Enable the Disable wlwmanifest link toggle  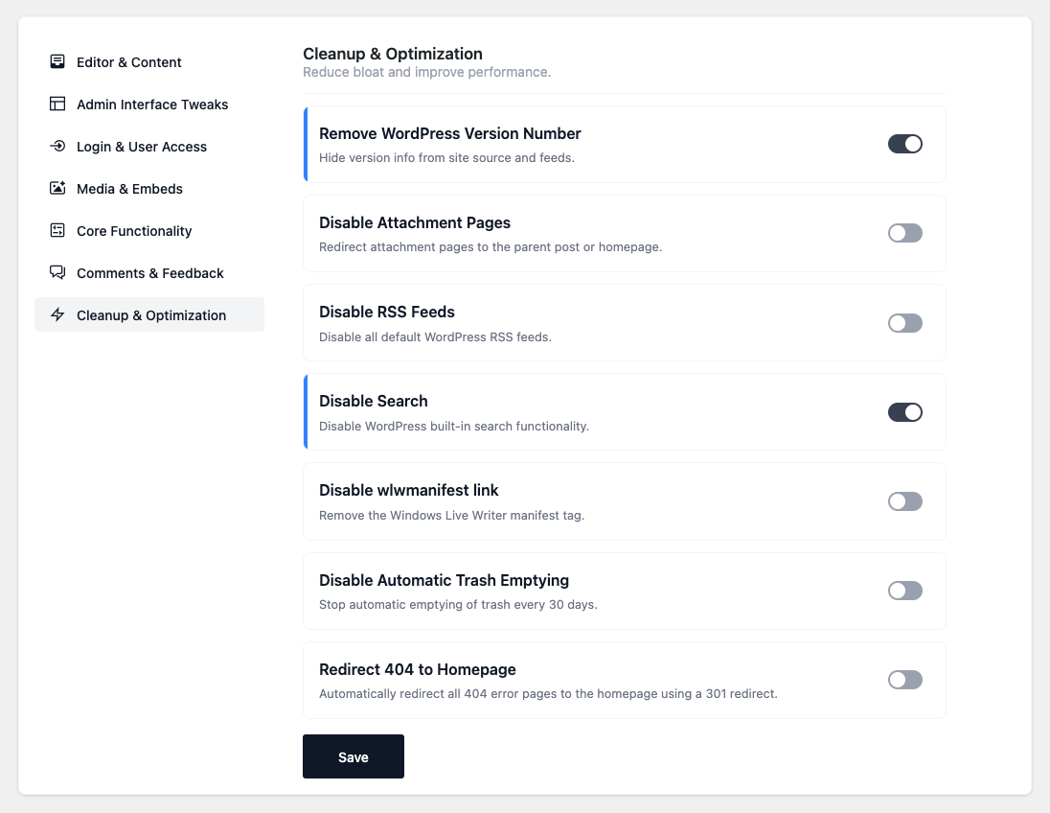(904, 501)
